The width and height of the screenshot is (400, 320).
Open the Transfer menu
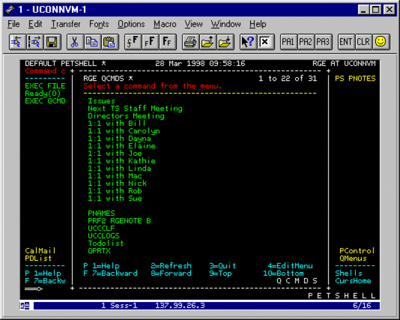65,24
